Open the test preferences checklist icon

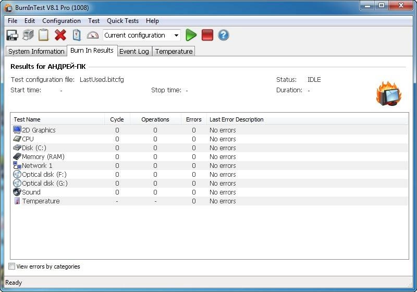(77, 35)
